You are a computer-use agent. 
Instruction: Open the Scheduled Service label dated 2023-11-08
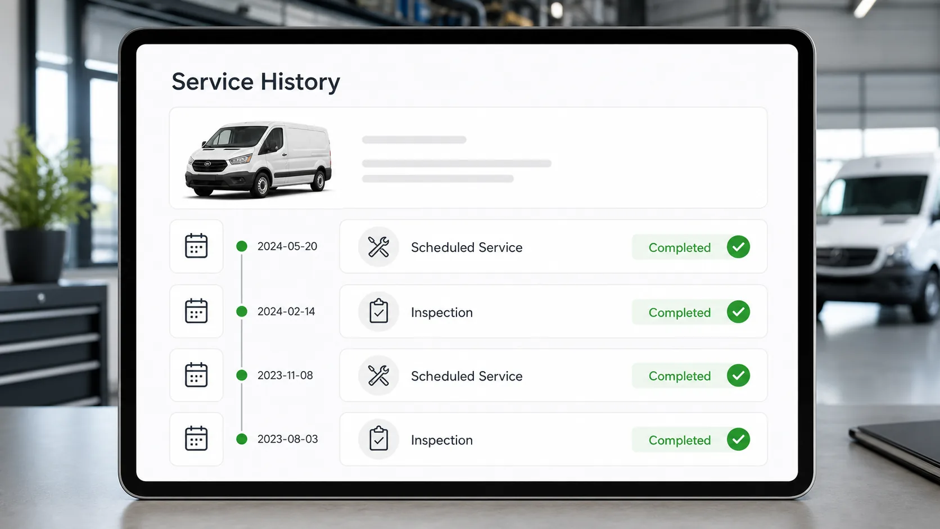coord(467,376)
